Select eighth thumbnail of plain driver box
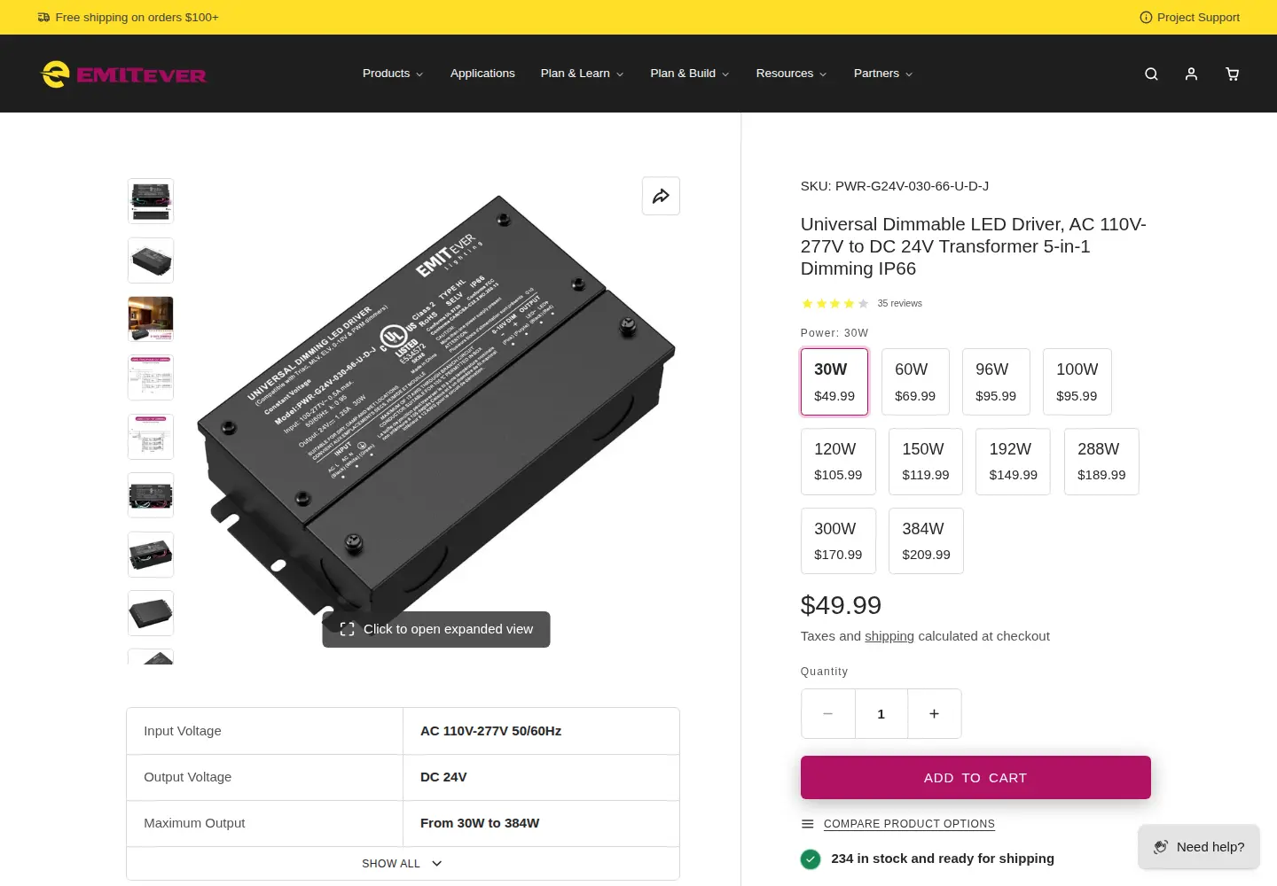Image resolution: width=1277 pixels, height=886 pixels. coord(151,613)
